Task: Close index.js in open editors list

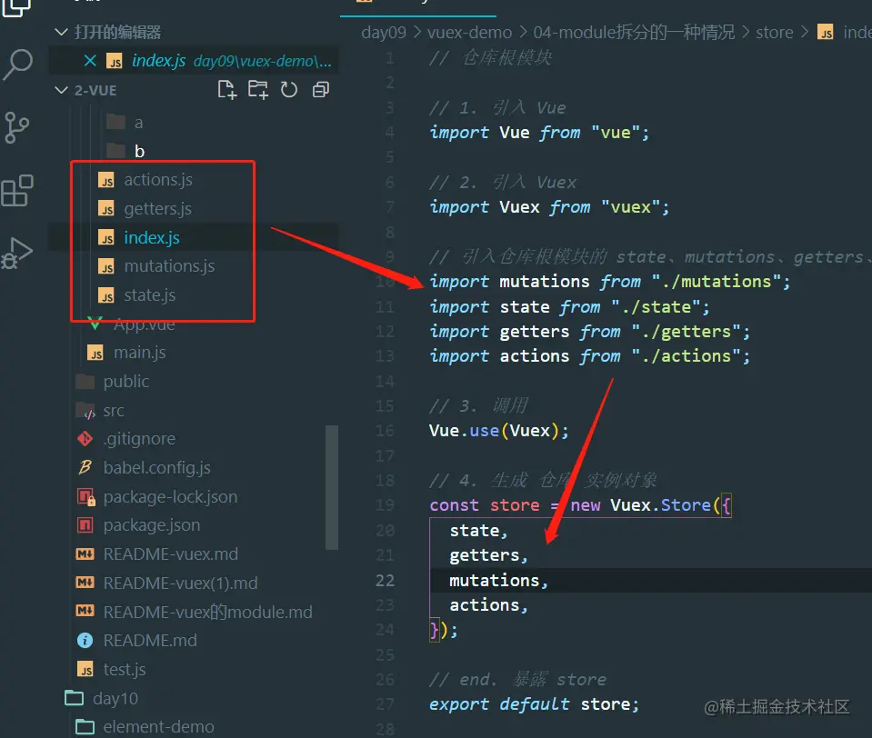Action: point(90,61)
